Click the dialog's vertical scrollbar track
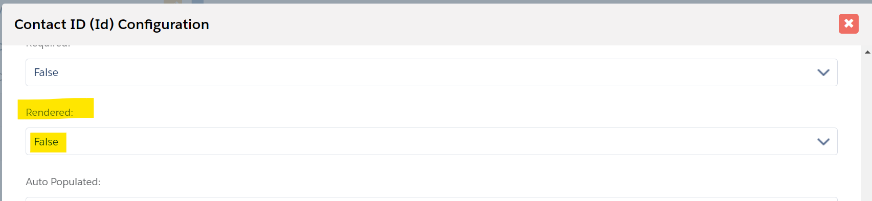The image size is (872, 201). click(867, 128)
